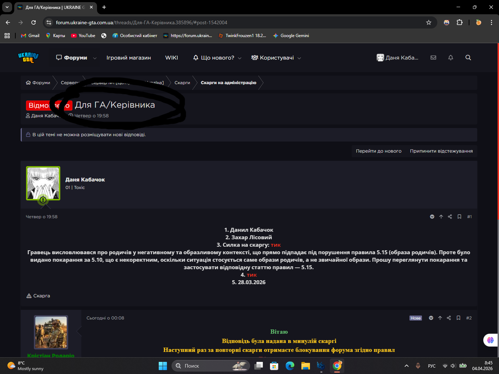The width and height of the screenshot is (499, 374).
Task: Open Скарги на адміністрацію breadcrumb
Action: click(229, 83)
